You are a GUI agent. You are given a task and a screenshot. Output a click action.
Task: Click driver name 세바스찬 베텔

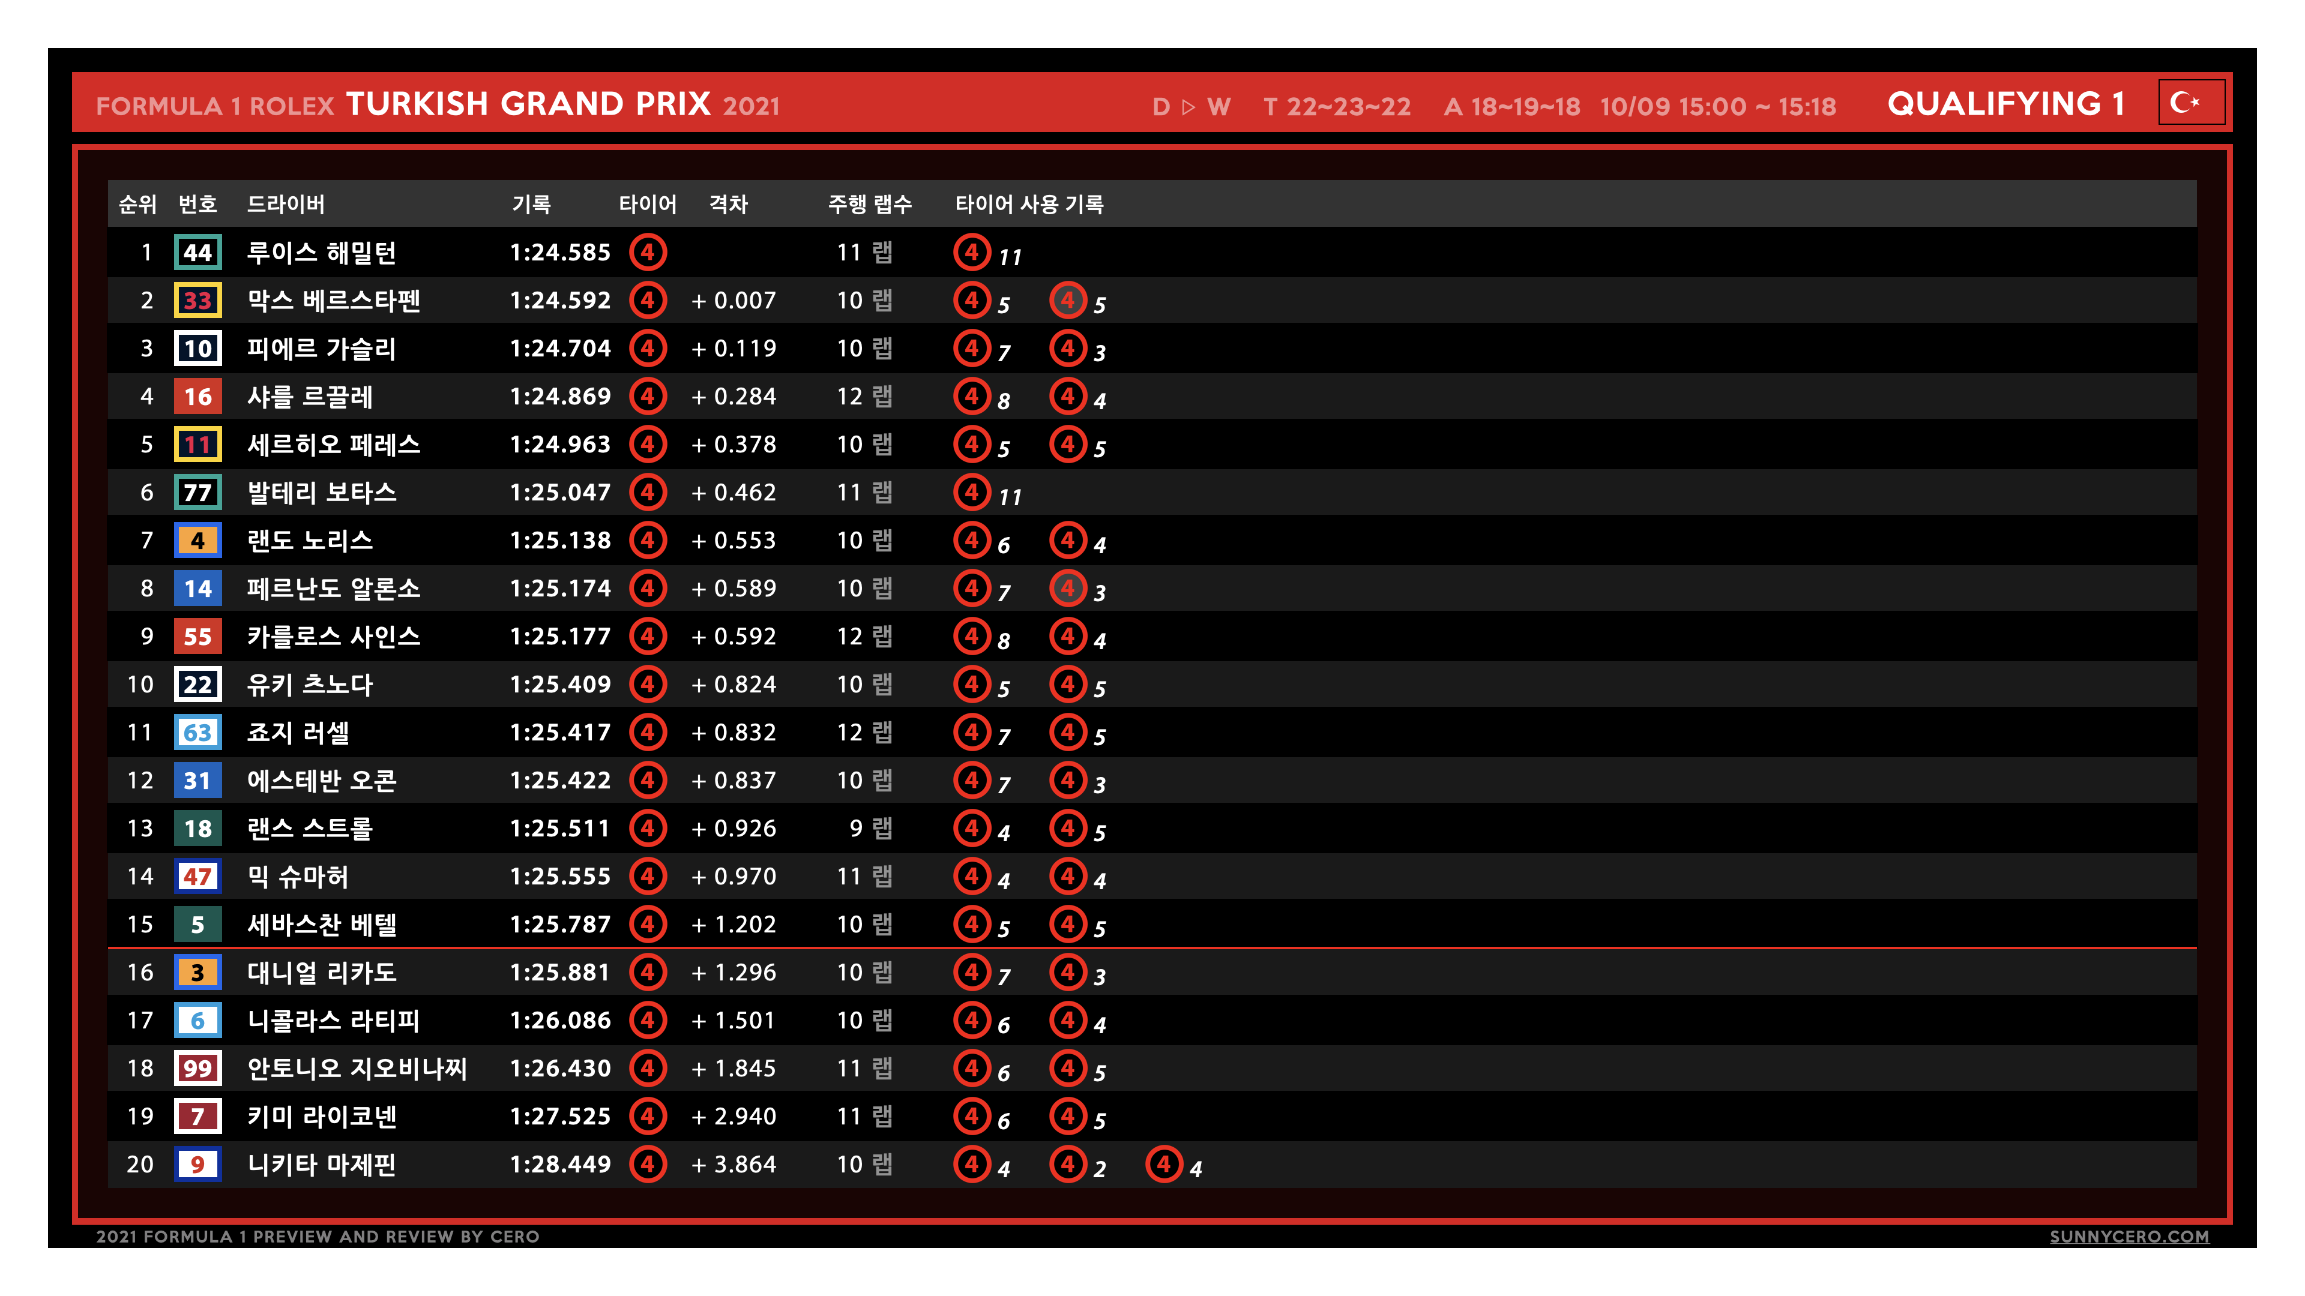[321, 925]
